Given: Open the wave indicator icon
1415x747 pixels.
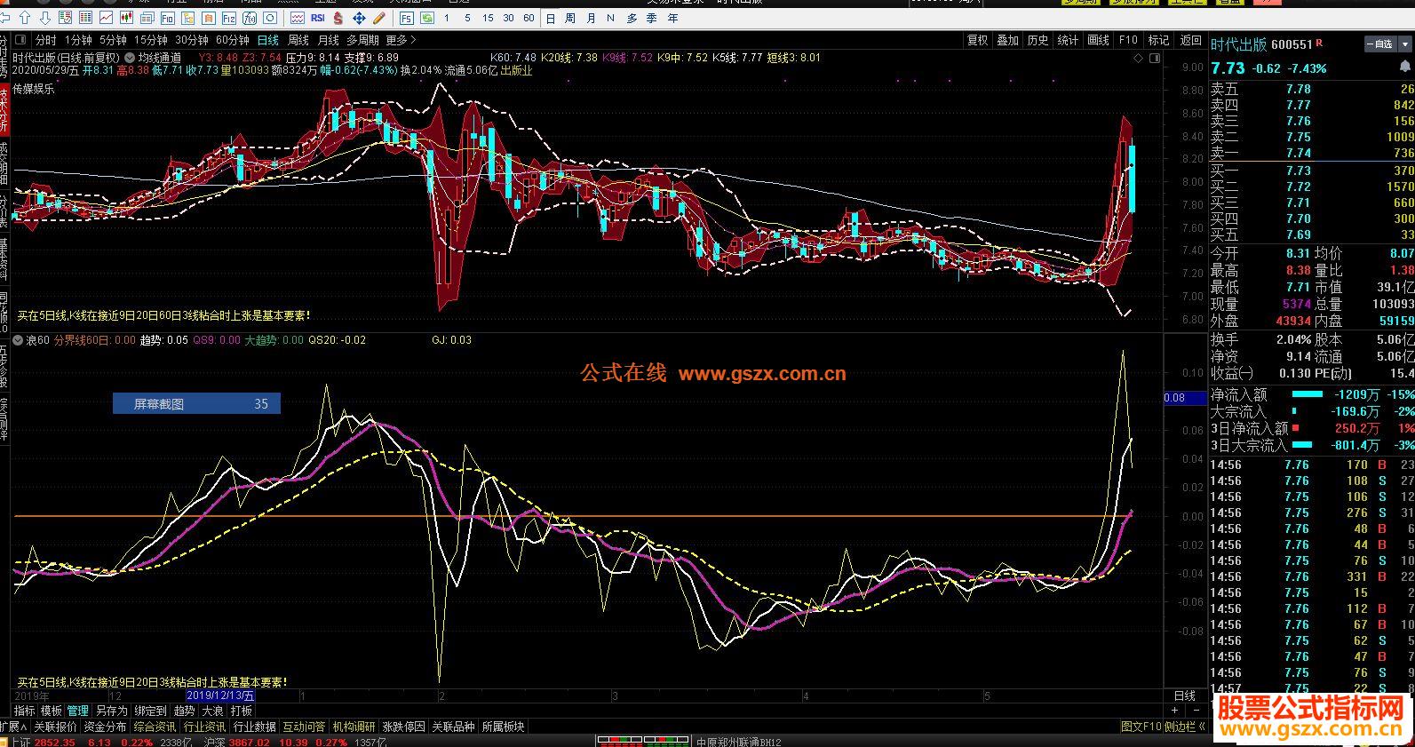Looking at the screenshot, I should [x=297, y=18].
